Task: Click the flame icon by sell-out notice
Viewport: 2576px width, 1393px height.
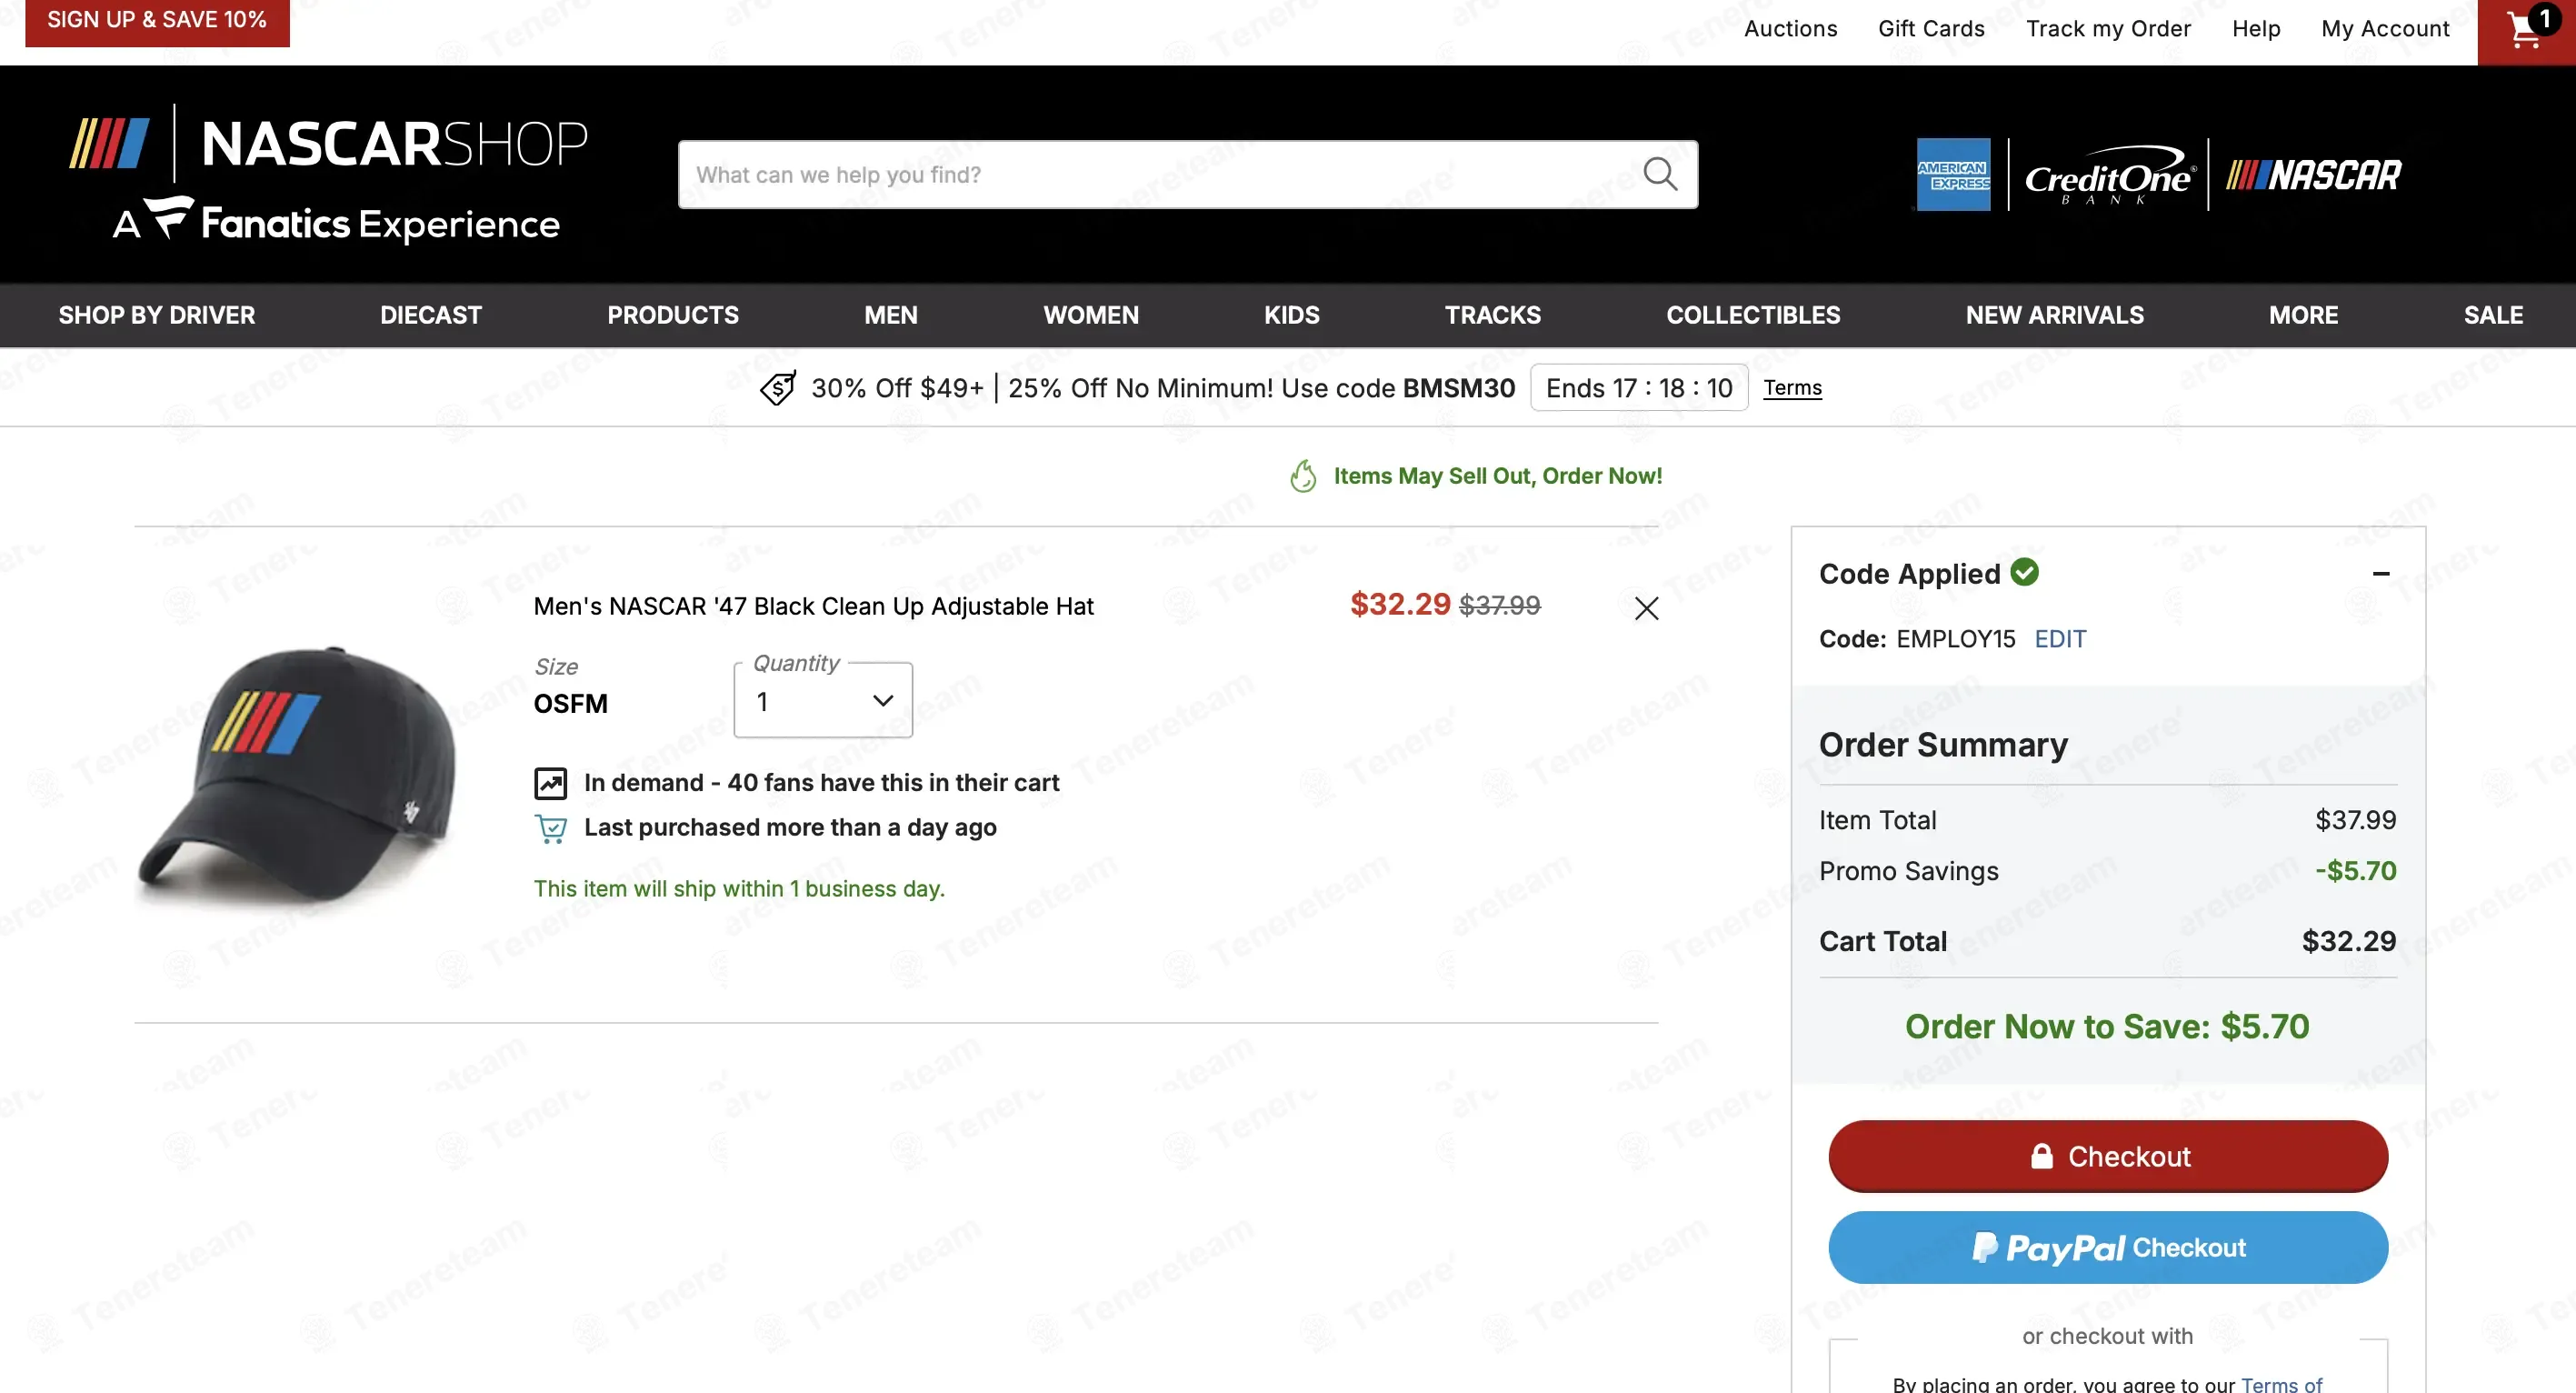Action: [x=1303, y=476]
